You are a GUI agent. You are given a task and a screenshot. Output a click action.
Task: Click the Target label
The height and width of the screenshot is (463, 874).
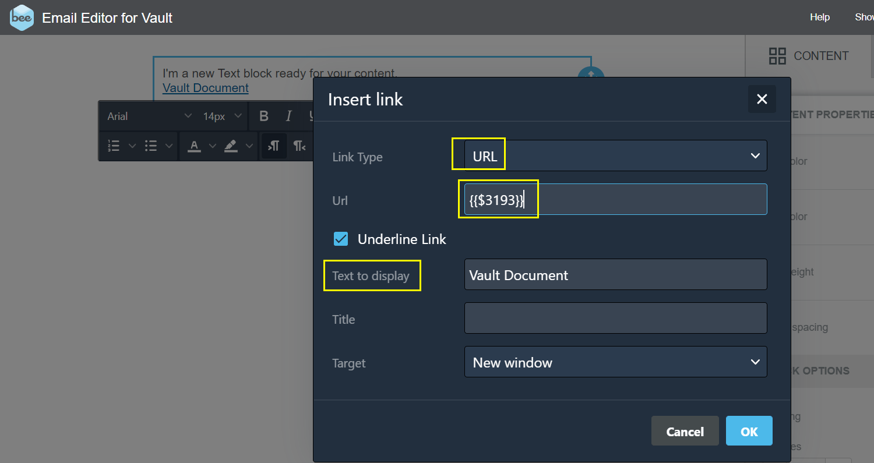[x=349, y=363]
